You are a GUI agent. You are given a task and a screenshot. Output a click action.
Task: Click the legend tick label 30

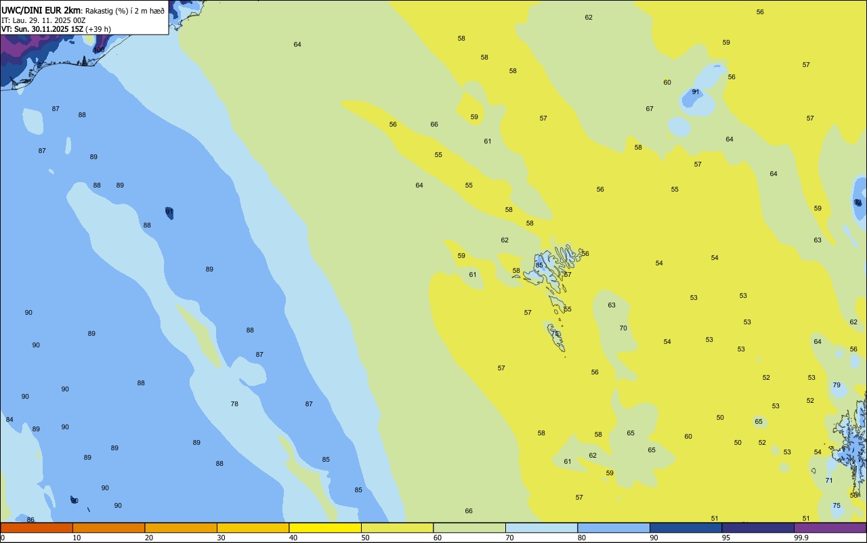point(221,538)
